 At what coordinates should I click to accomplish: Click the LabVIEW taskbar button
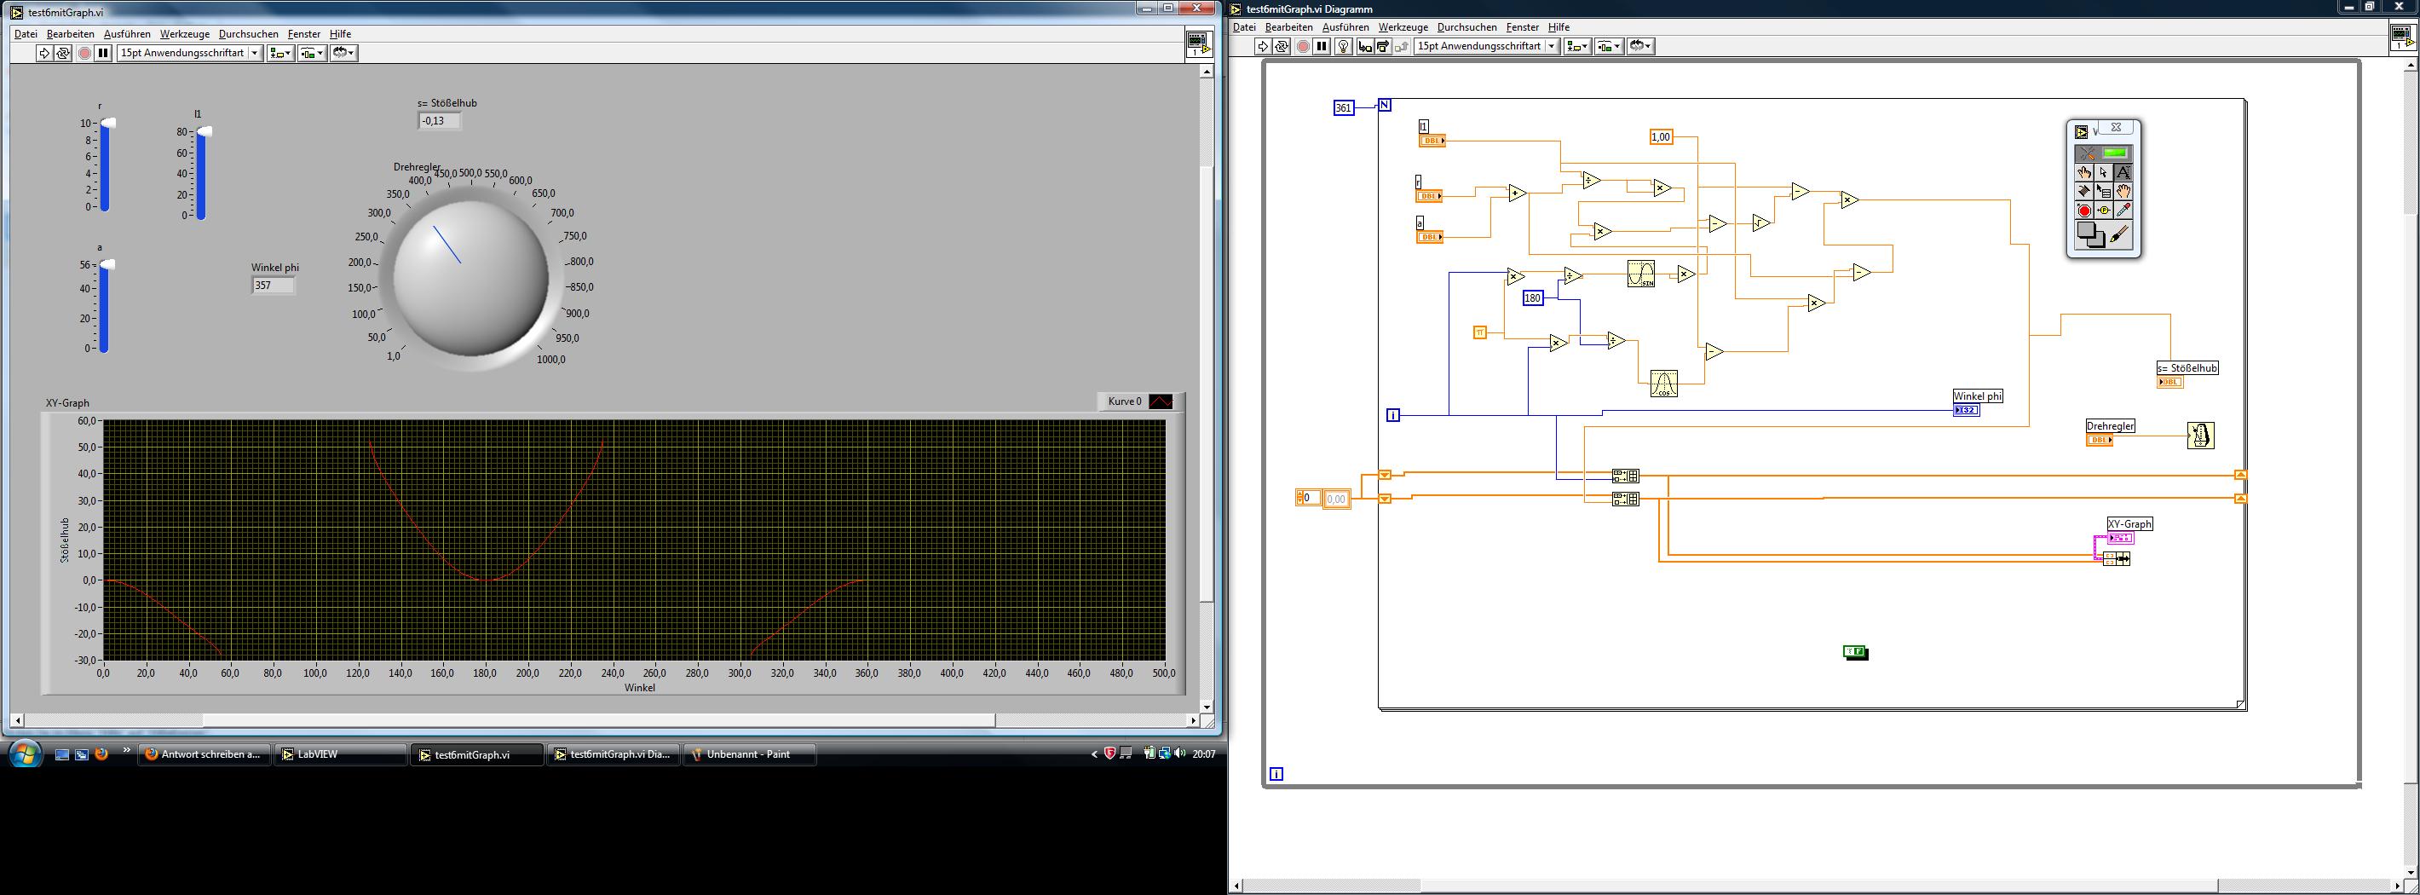(340, 754)
